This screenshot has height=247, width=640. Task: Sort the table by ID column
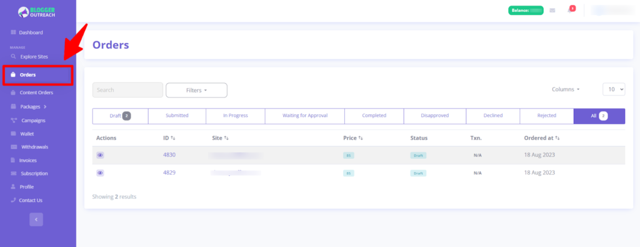pyautogui.click(x=169, y=138)
